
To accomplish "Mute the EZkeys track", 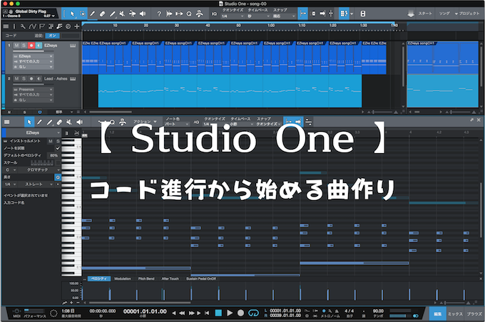I will tap(16, 46).
